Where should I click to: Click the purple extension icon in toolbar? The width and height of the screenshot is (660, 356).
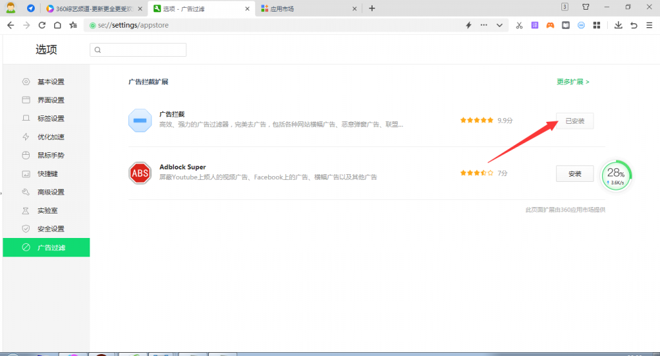534,25
